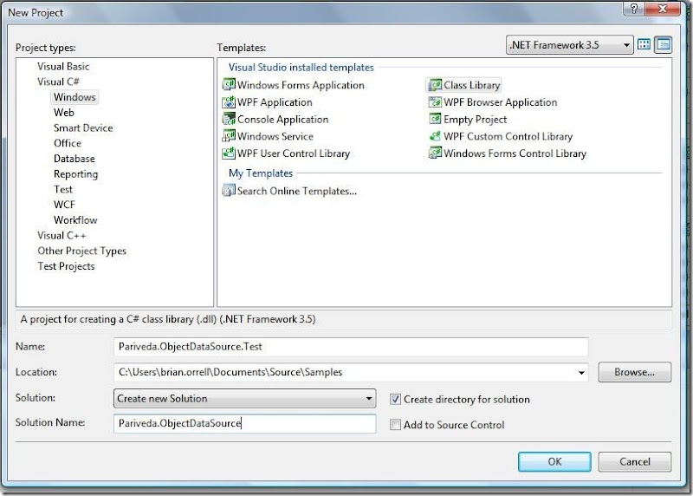Select the Console Application template icon
Screen dimensions: 693x496
(x=229, y=119)
